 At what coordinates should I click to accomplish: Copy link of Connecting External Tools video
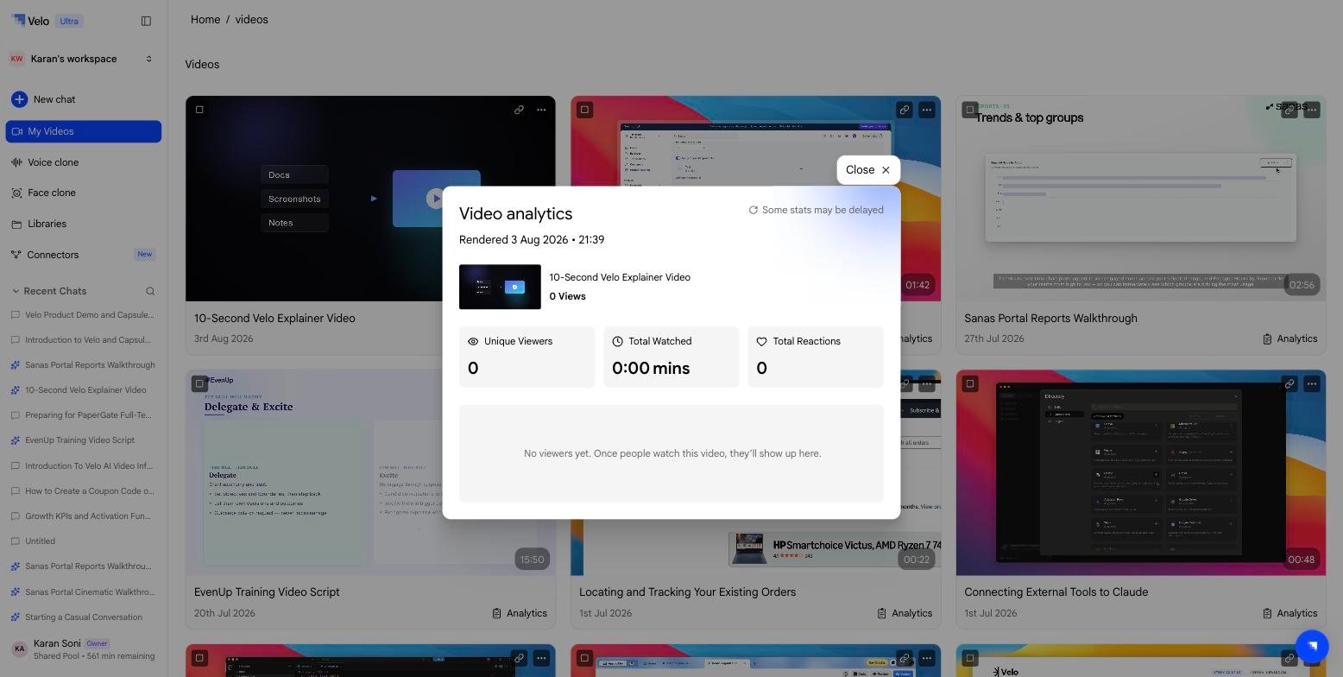(x=1289, y=383)
